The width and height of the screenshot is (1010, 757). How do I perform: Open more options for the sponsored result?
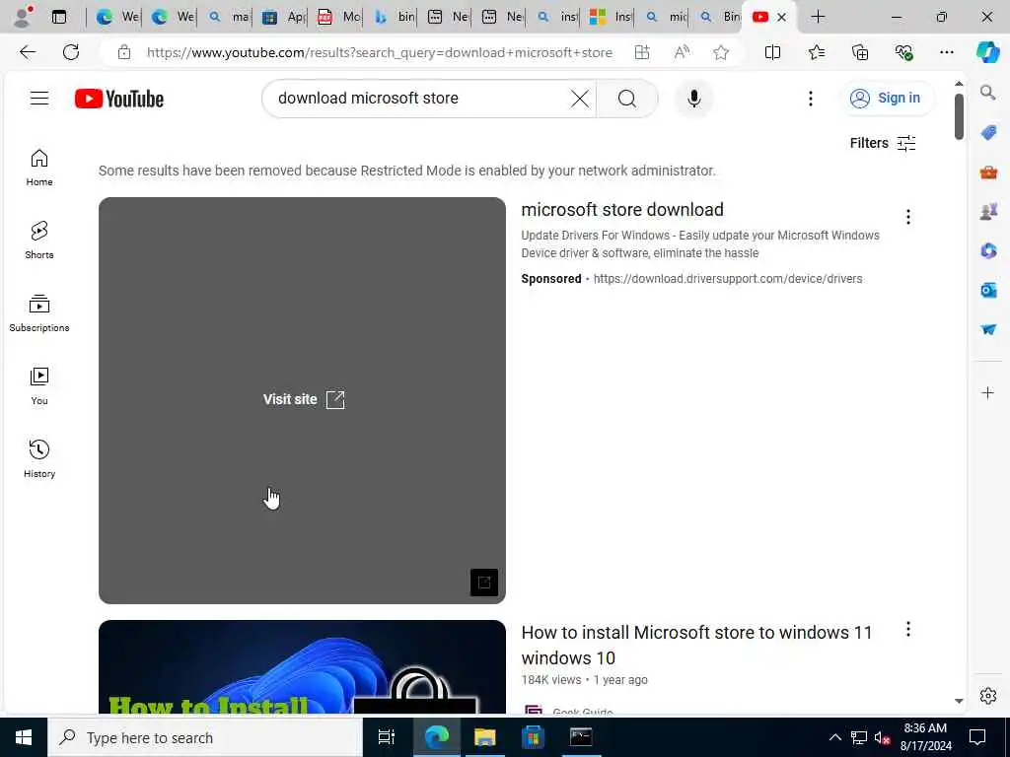click(x=908, y=217)
